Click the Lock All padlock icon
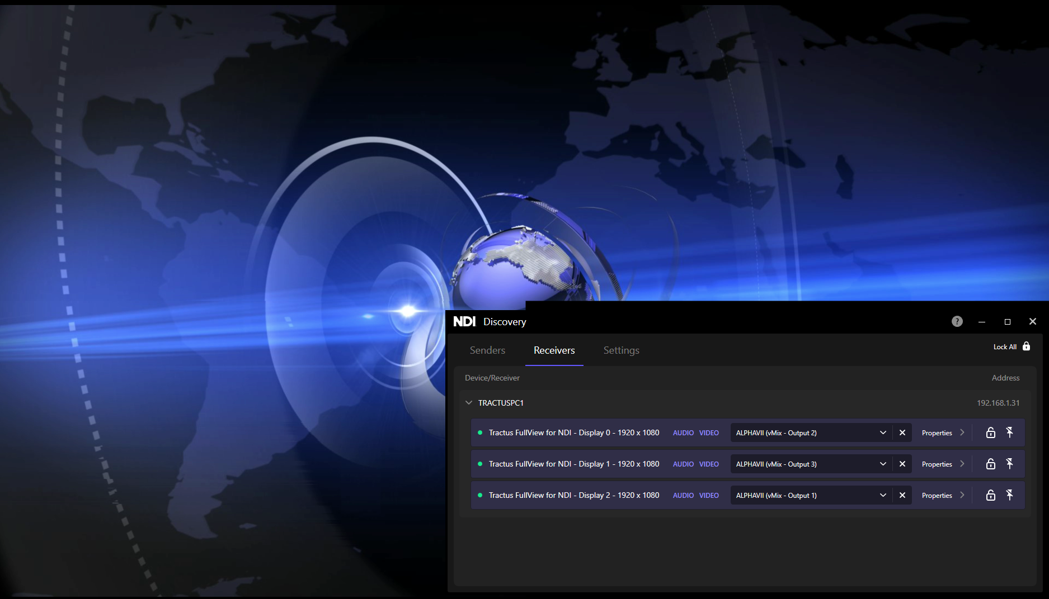1049x599 pixels. click(1026, 346)
